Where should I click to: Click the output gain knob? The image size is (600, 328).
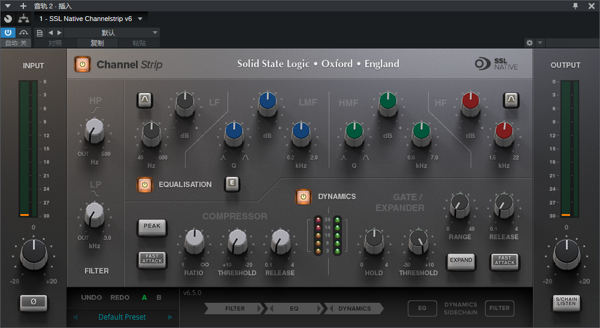click(x=566, y=254)
